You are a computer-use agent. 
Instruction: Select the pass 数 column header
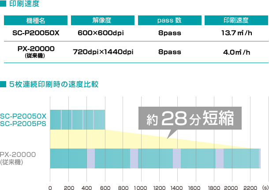170,20
